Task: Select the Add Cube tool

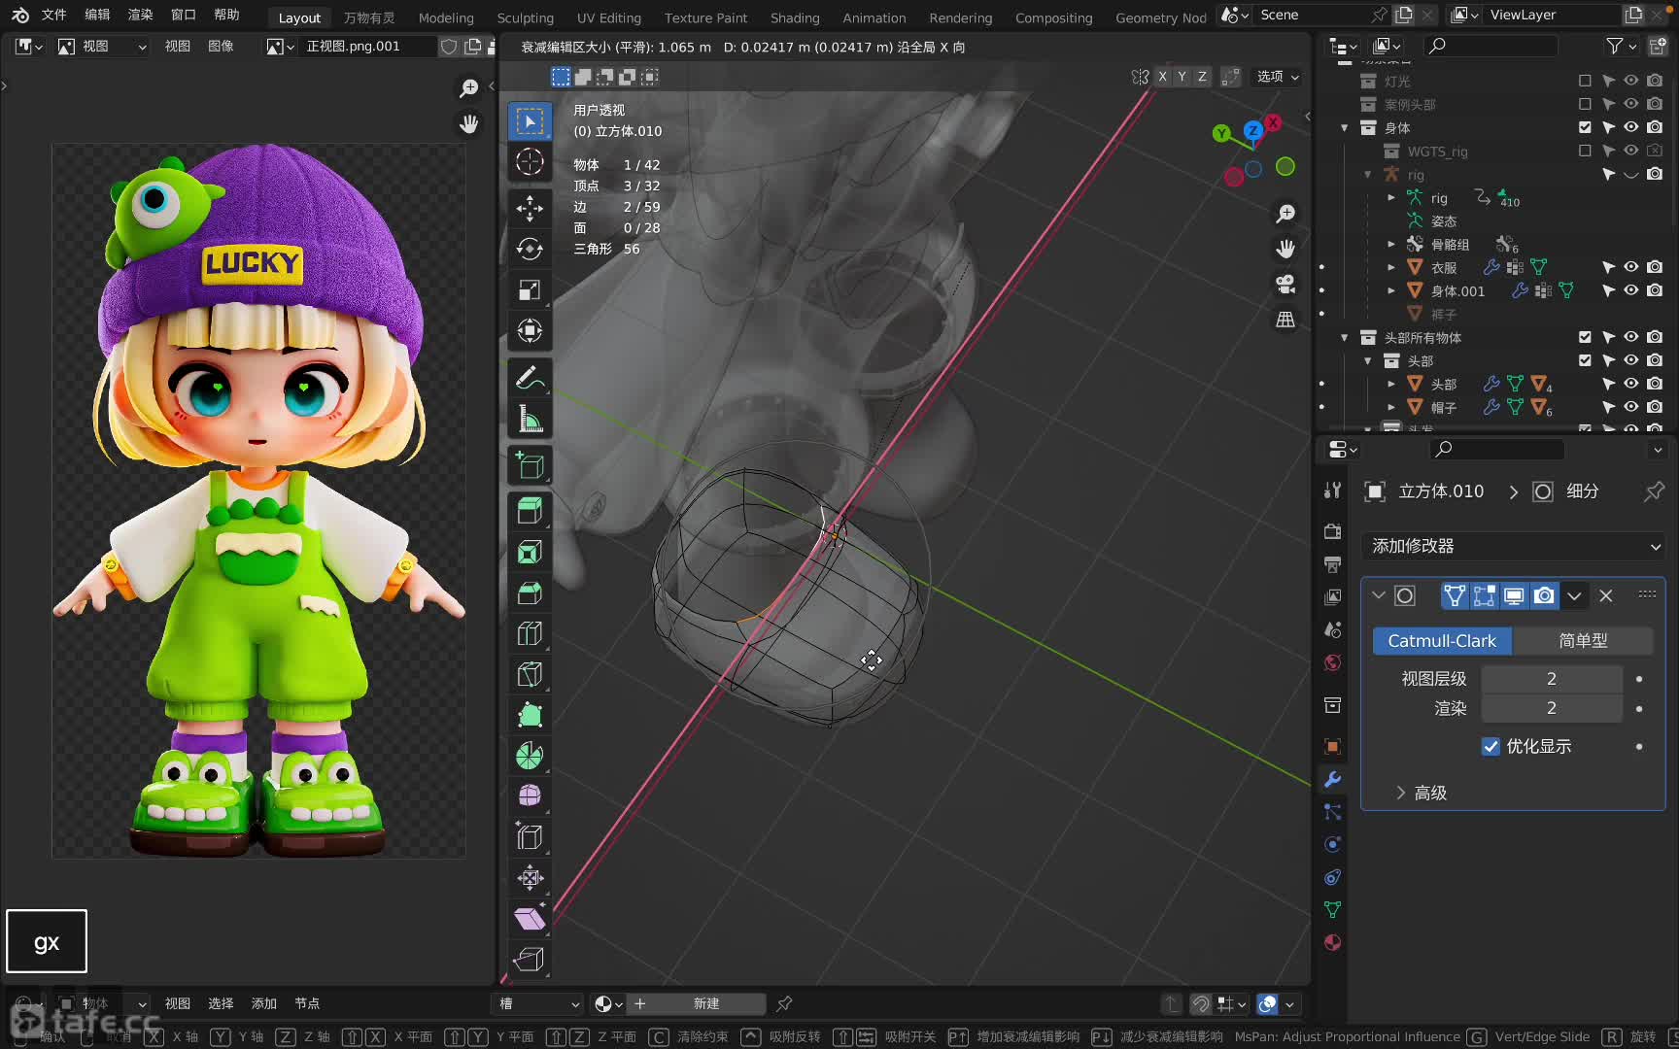Action: [x=530, y=465]
